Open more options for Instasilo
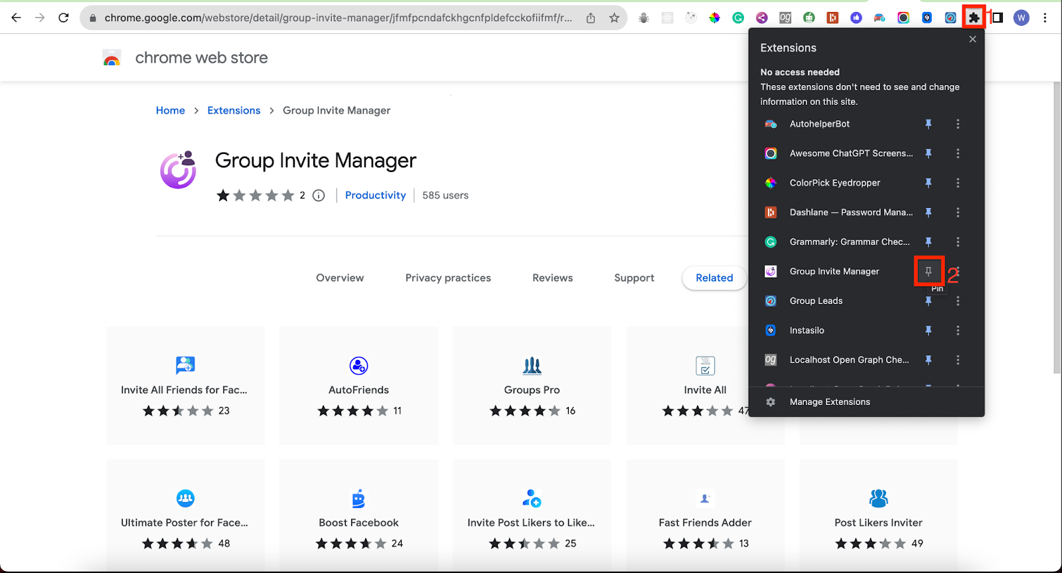 (958, 330)
